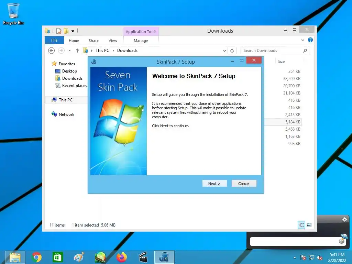
Task: Click the SkinPack installer taskbar button
Action: tap(164, 257)
